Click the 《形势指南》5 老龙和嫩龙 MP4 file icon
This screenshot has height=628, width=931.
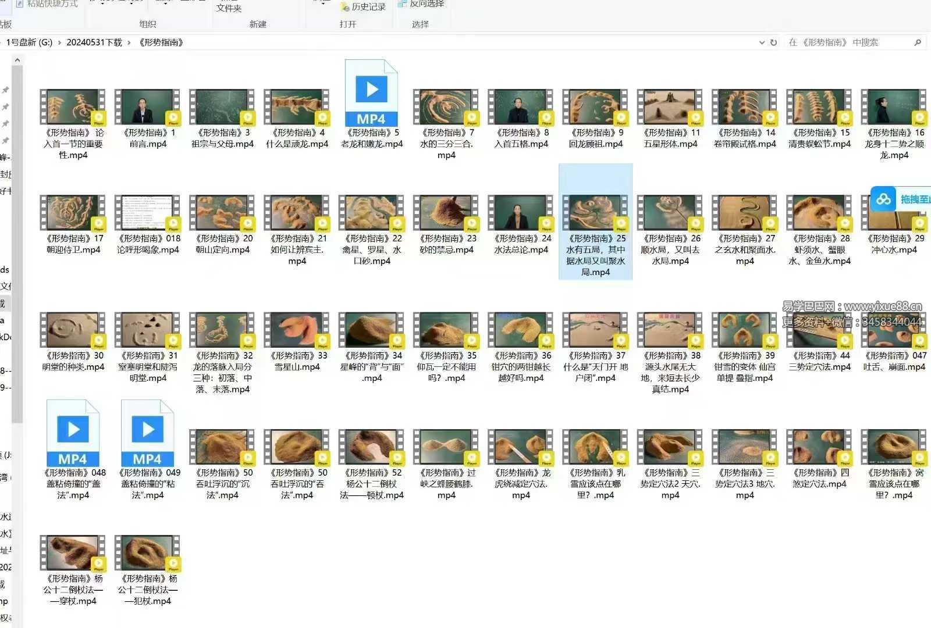371,93
